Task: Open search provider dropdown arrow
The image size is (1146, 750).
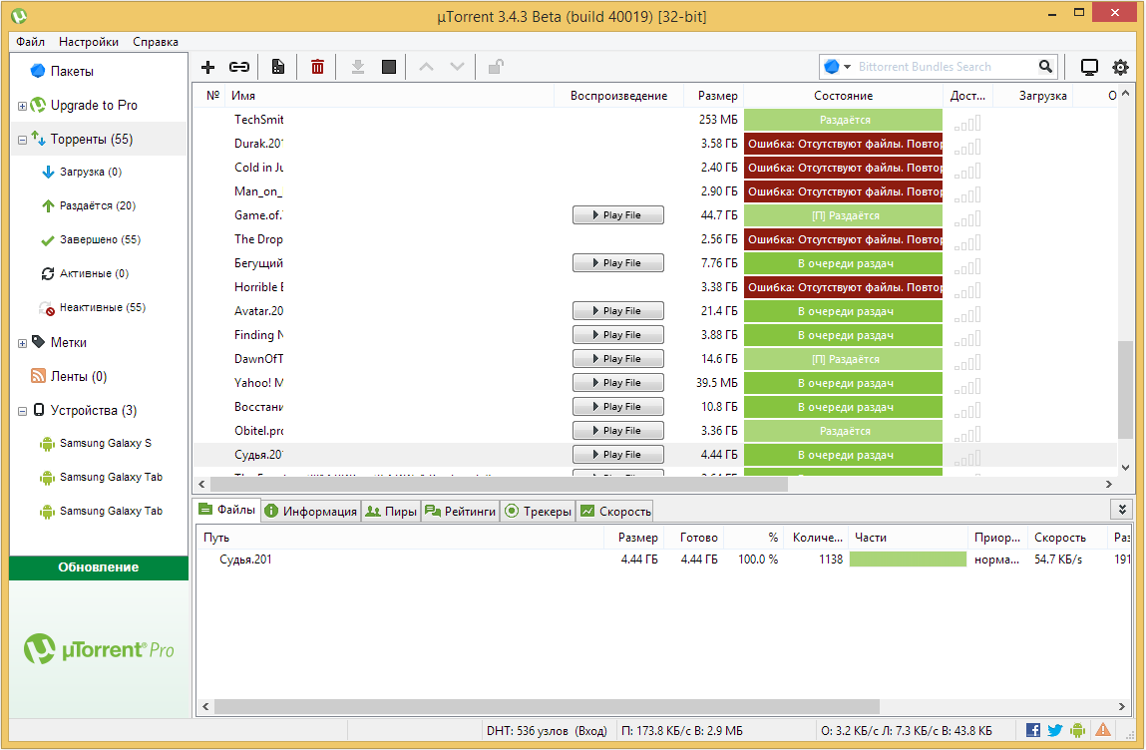Action: (x=847, y=67)
